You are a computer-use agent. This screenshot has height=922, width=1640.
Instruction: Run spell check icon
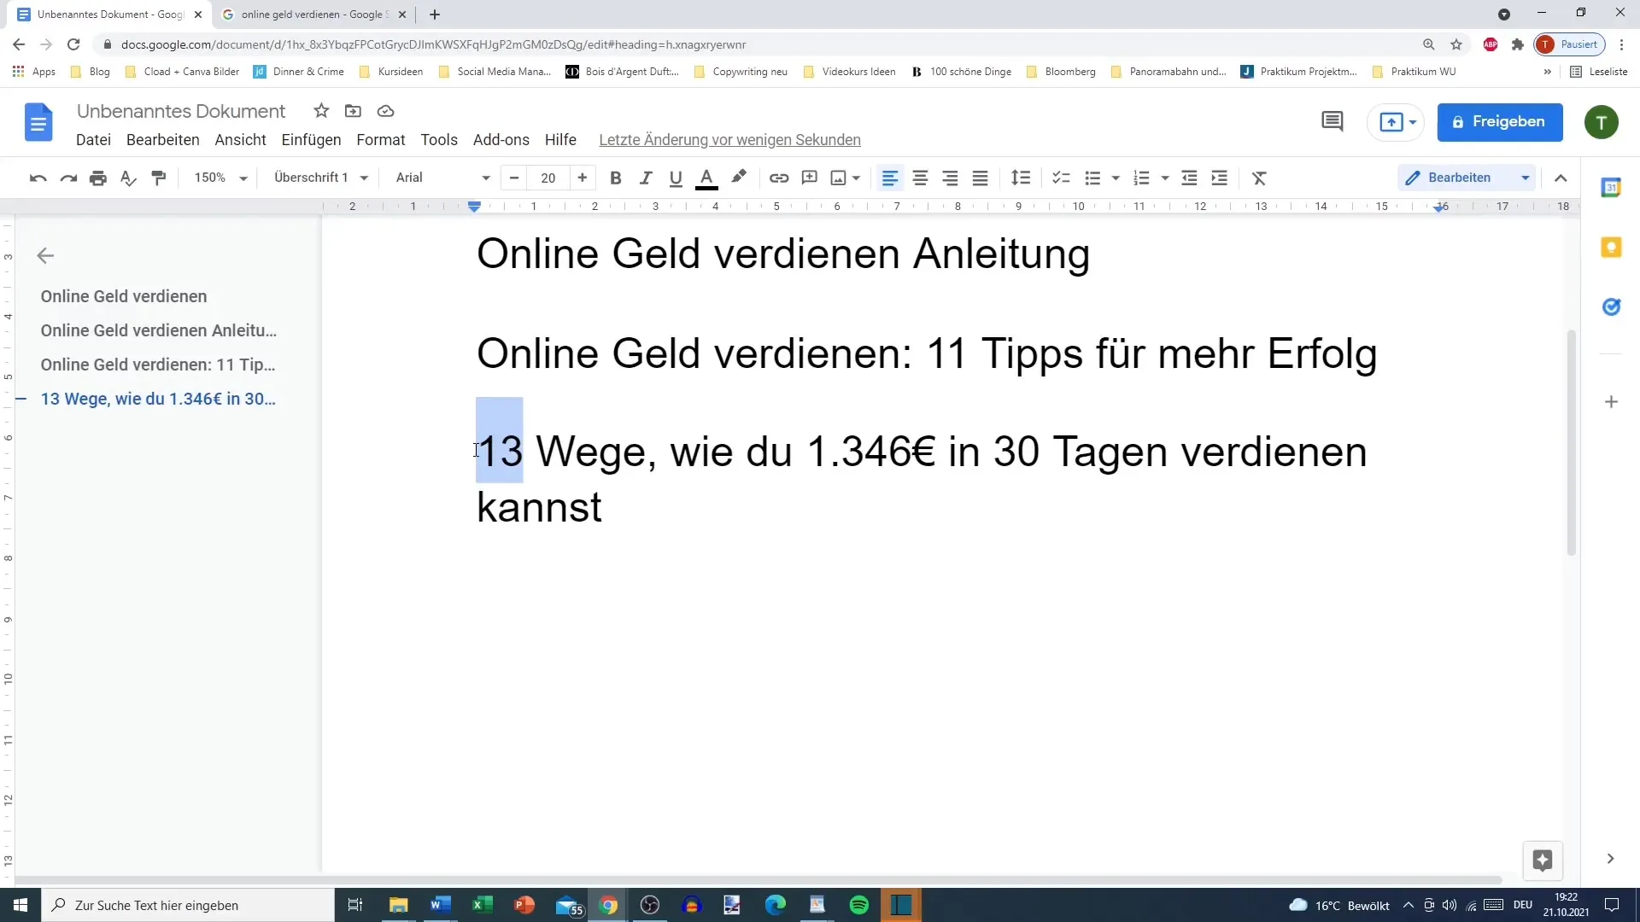tap(128, 178)
